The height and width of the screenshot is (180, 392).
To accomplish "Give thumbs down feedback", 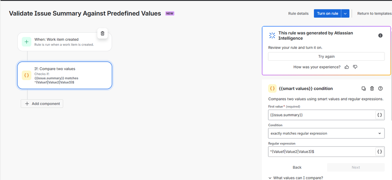I will pyautogui.click(x=355, y=67).
